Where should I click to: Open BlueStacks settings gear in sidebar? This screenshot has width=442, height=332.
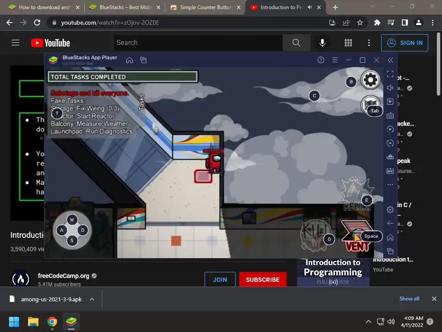coord(390,210)
